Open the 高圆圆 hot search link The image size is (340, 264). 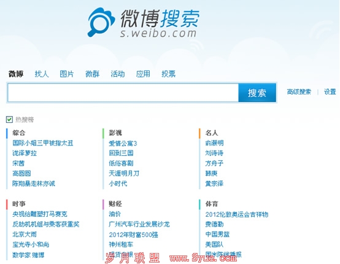(21, 173)
